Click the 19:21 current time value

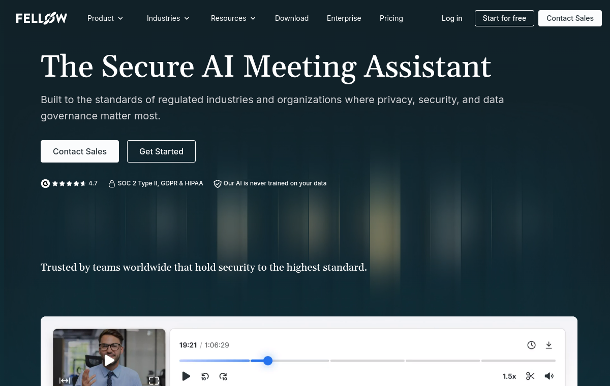[188, 345]
